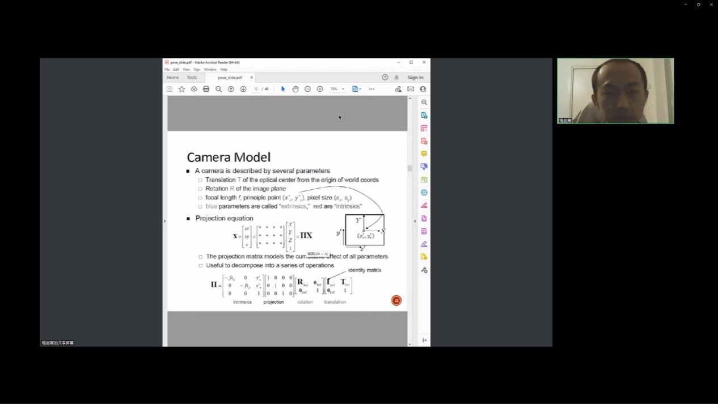
Task: Restore the meeting window at screen top
Action: tap(699, 4)
